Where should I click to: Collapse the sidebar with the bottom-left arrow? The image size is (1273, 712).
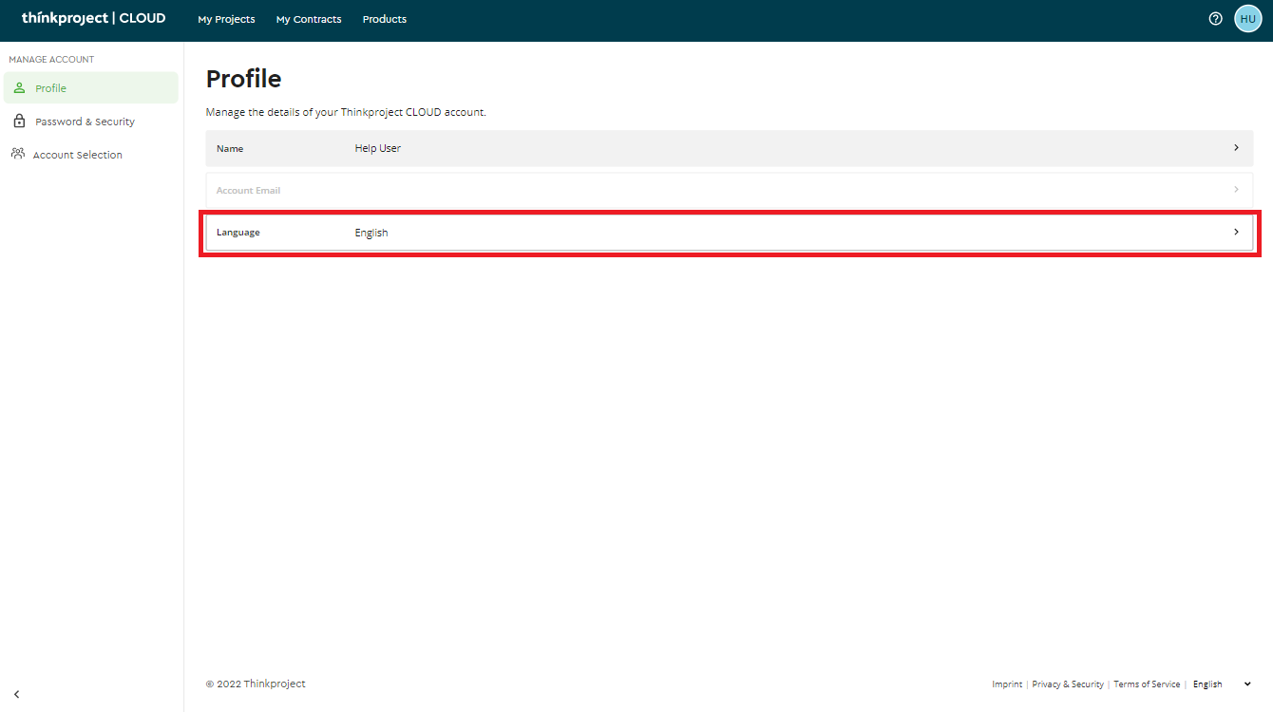point(16,694)
